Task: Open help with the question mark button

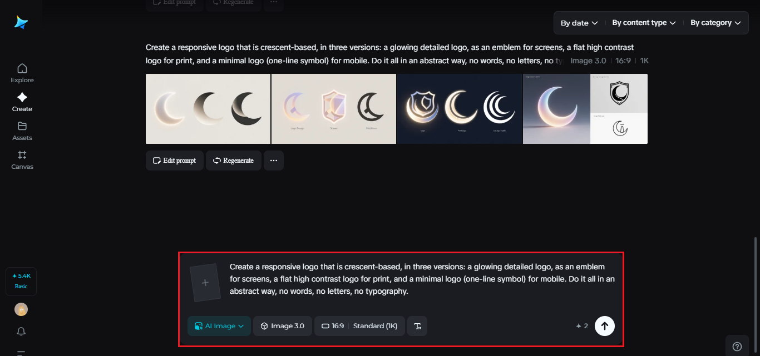Action: 737,345
